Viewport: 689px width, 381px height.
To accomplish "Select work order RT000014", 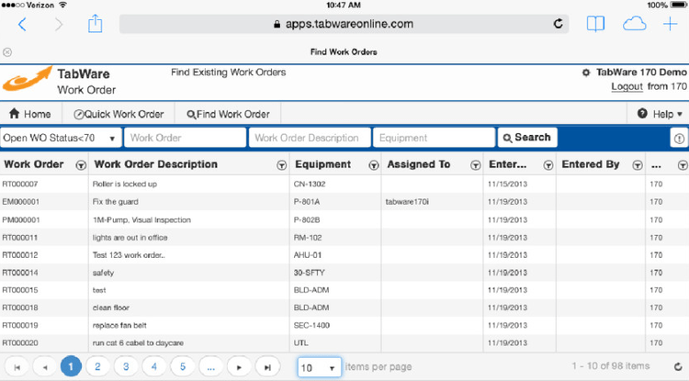I will click(20, 273).
